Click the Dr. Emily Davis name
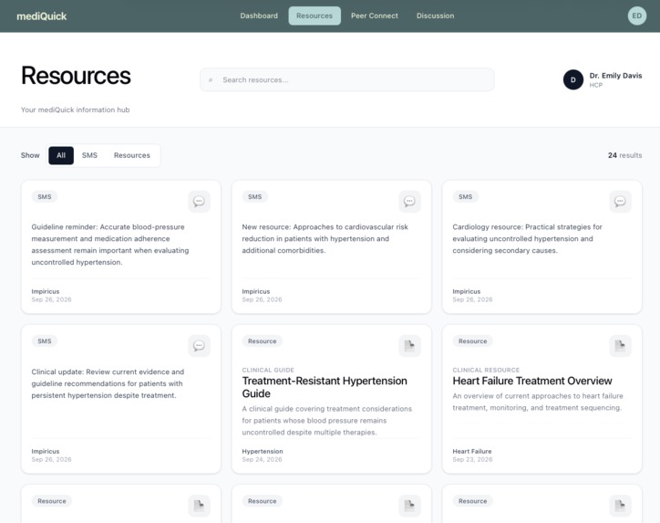The height and width of the screenshot is (523, 660). coord(615,76)
